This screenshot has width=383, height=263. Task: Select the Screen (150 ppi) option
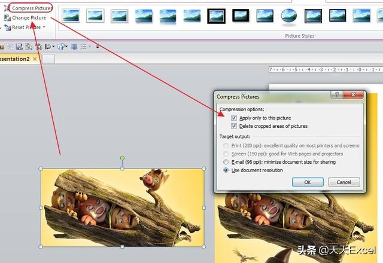226,154
